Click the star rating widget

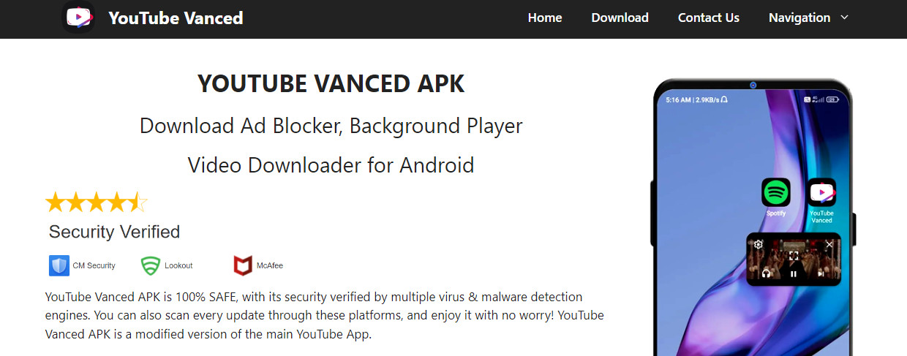pos(97,202)
